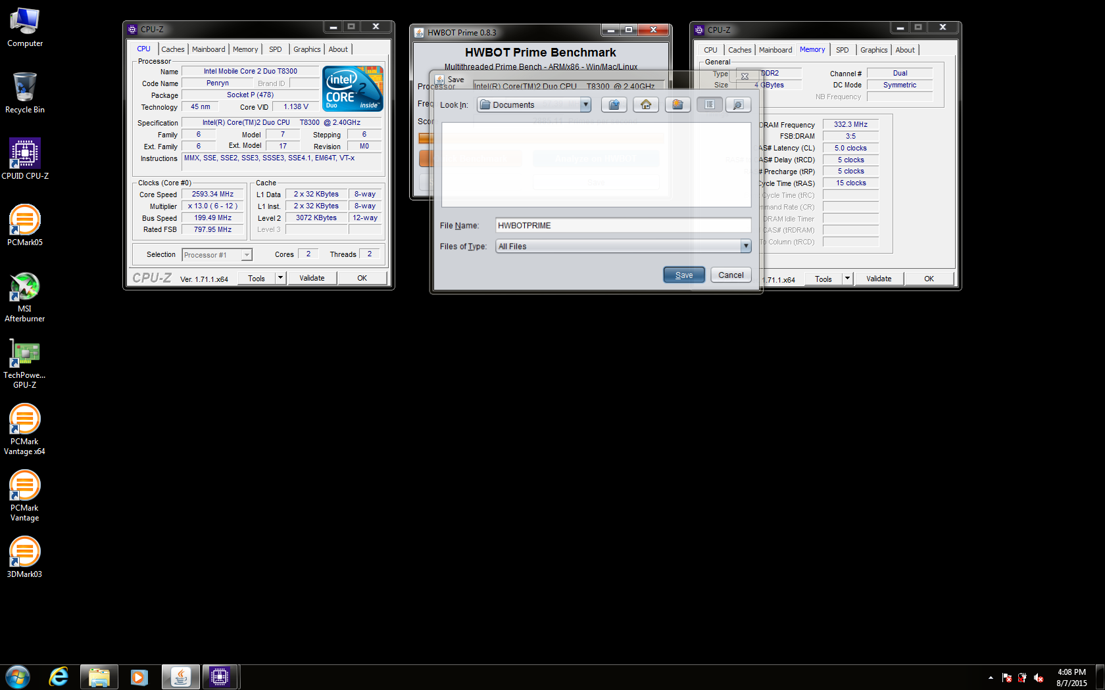The image size is (1105, 690).
Task: Open Mainboard tab in left CPU-Z
Action: [209, 49]
